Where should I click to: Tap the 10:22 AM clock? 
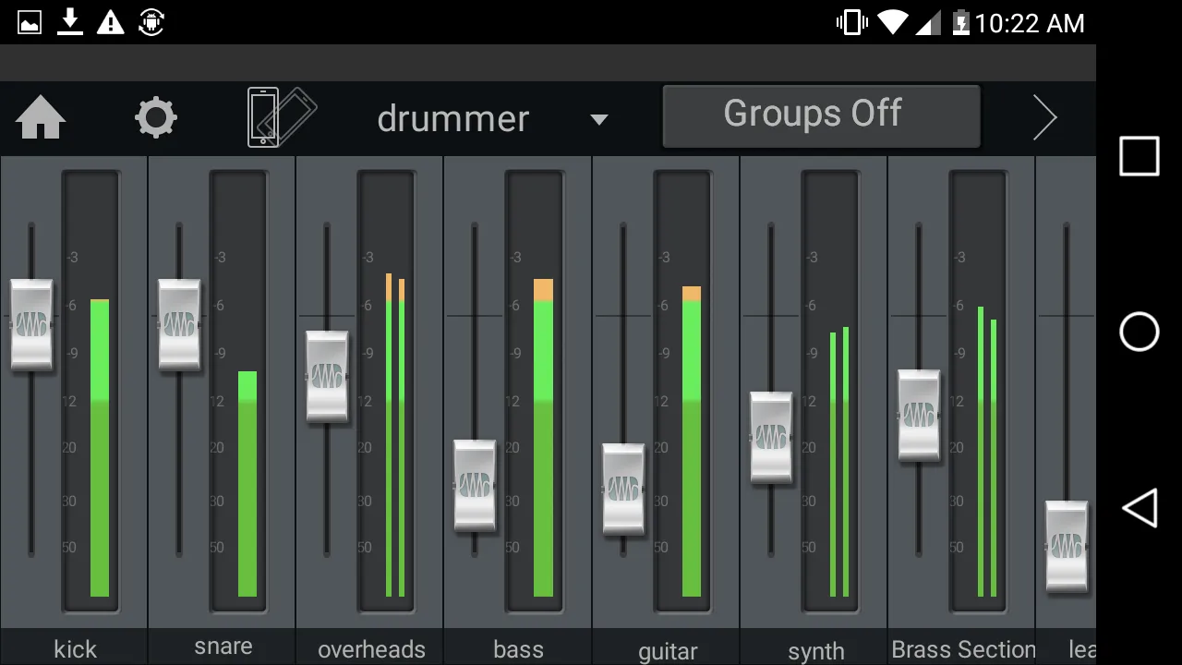pos(1030,23)
